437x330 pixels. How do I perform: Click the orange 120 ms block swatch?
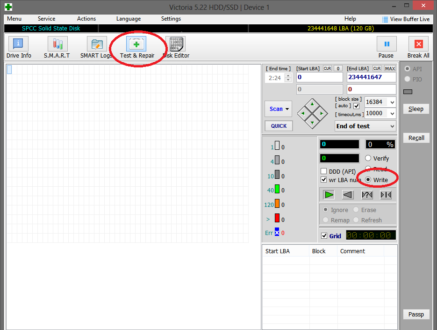click(x=277, y=204)
